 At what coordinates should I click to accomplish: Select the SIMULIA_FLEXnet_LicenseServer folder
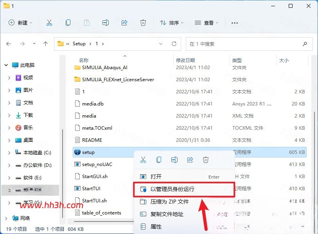[x=118, y=80]
